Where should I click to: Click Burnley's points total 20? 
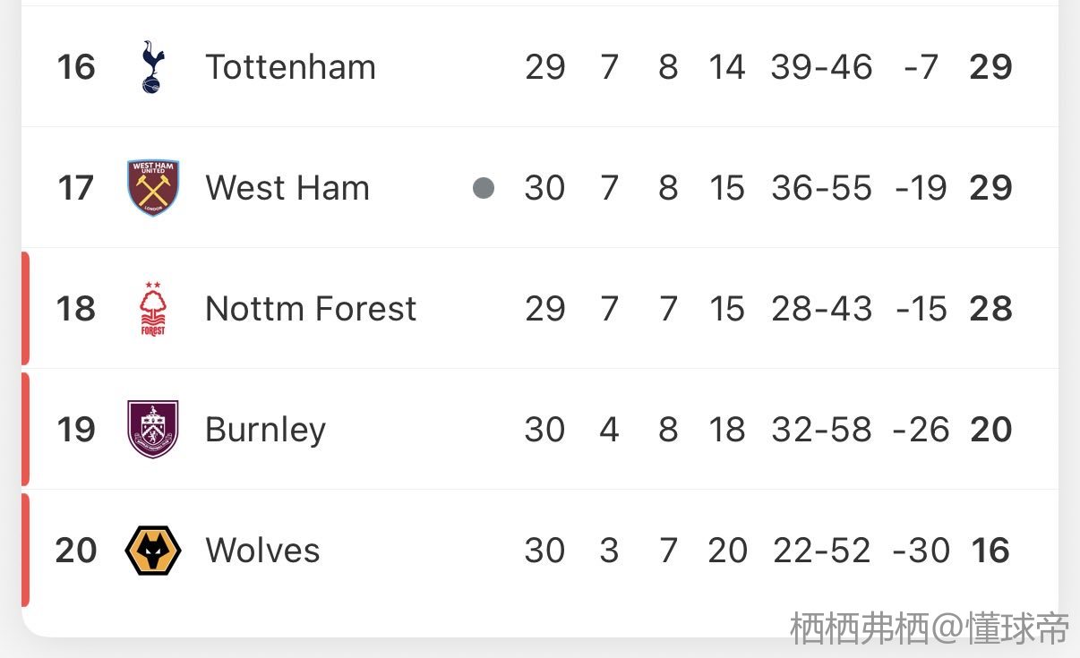(990, 430)
